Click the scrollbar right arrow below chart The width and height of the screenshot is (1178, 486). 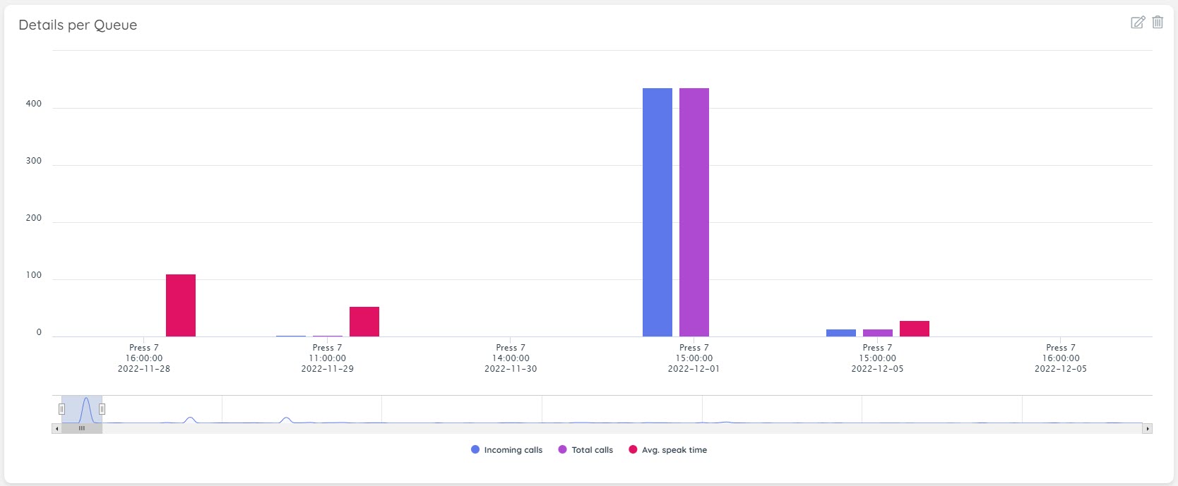tap(1148, 429)
